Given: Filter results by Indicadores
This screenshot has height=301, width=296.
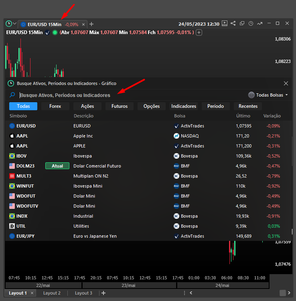Looking at the screenshot, I should tap(184, 106).
